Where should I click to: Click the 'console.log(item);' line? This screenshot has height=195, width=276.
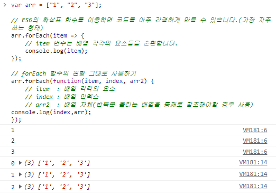(x=56, y=51)
